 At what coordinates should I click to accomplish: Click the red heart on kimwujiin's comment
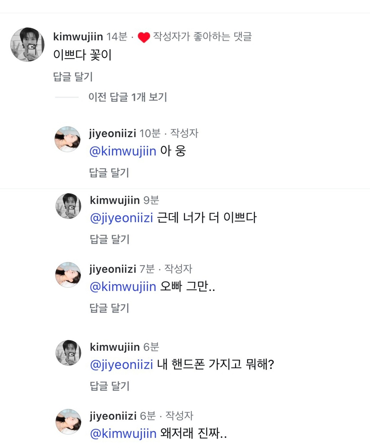(x=144, y=37)
